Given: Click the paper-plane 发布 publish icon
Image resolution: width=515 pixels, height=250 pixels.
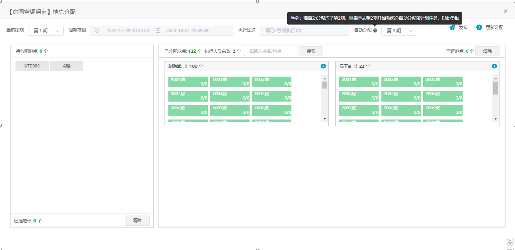Looking at the screenshot, I should pyautogui.click(x=452, y=27).
